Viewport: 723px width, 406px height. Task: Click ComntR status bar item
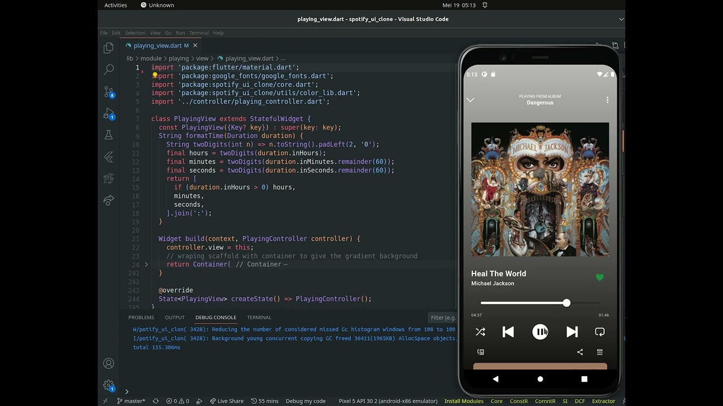click(x=545, y=401)
